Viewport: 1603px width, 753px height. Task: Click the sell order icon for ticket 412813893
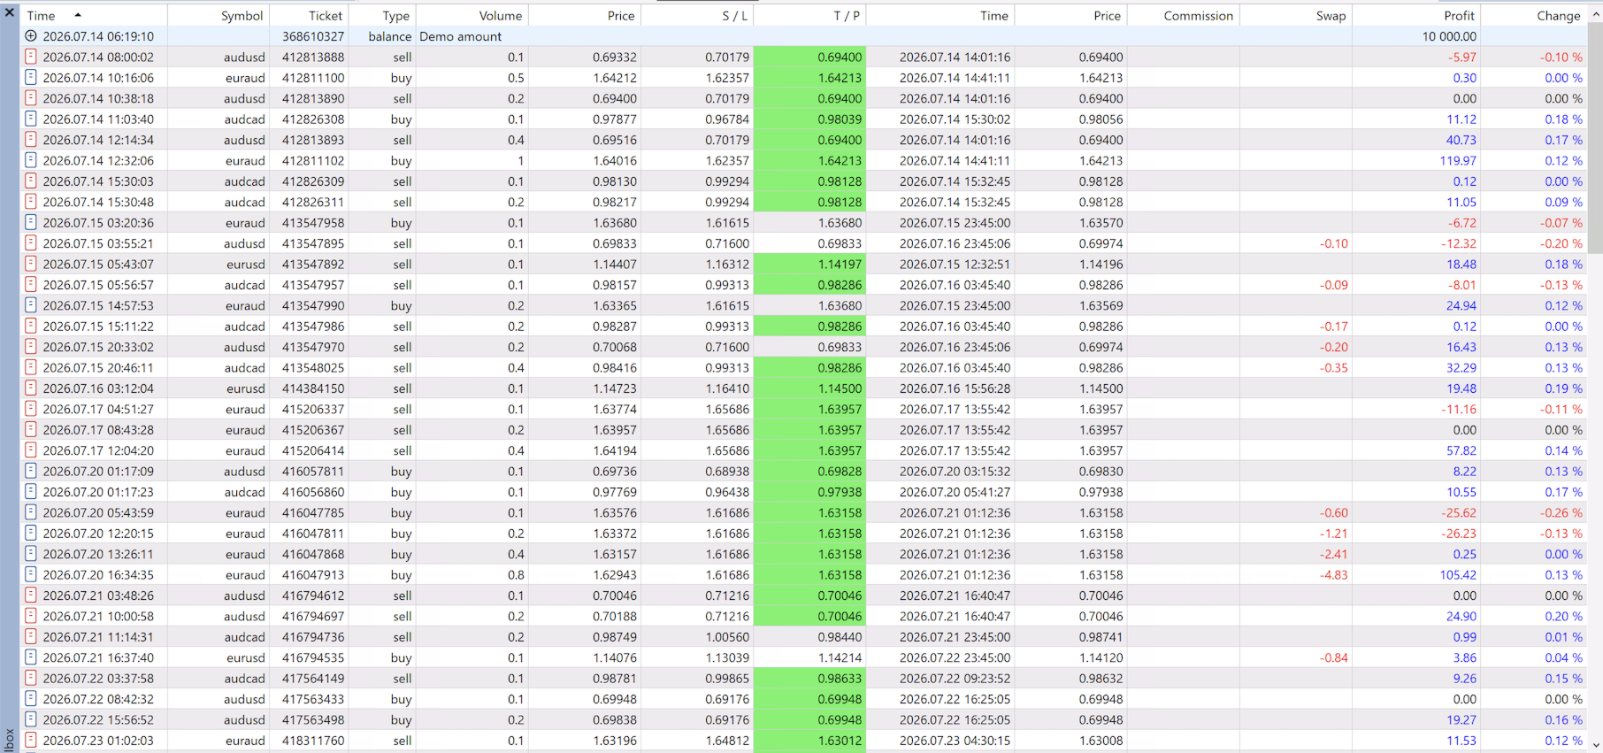(31, 140)
